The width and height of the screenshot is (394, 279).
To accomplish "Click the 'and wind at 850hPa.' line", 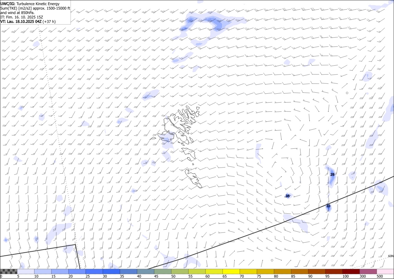I will [17, 13].
